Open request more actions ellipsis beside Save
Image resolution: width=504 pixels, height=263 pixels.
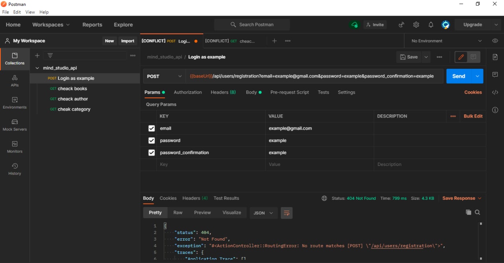(439, 57)
